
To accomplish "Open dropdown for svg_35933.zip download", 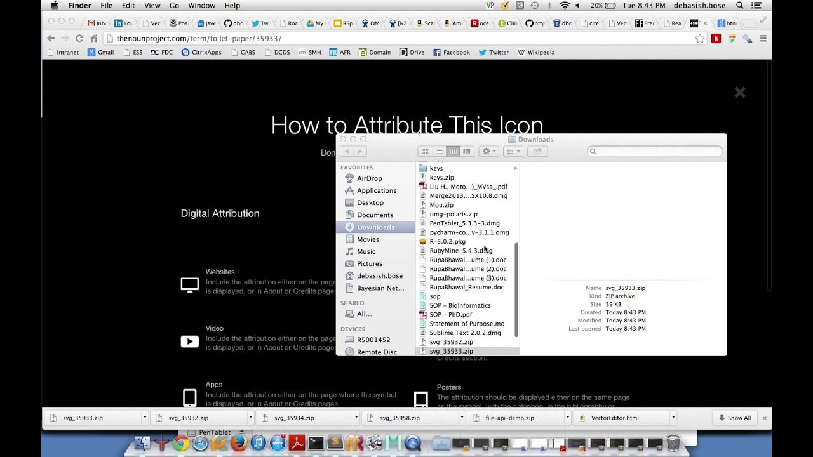I will coord(145,418).
